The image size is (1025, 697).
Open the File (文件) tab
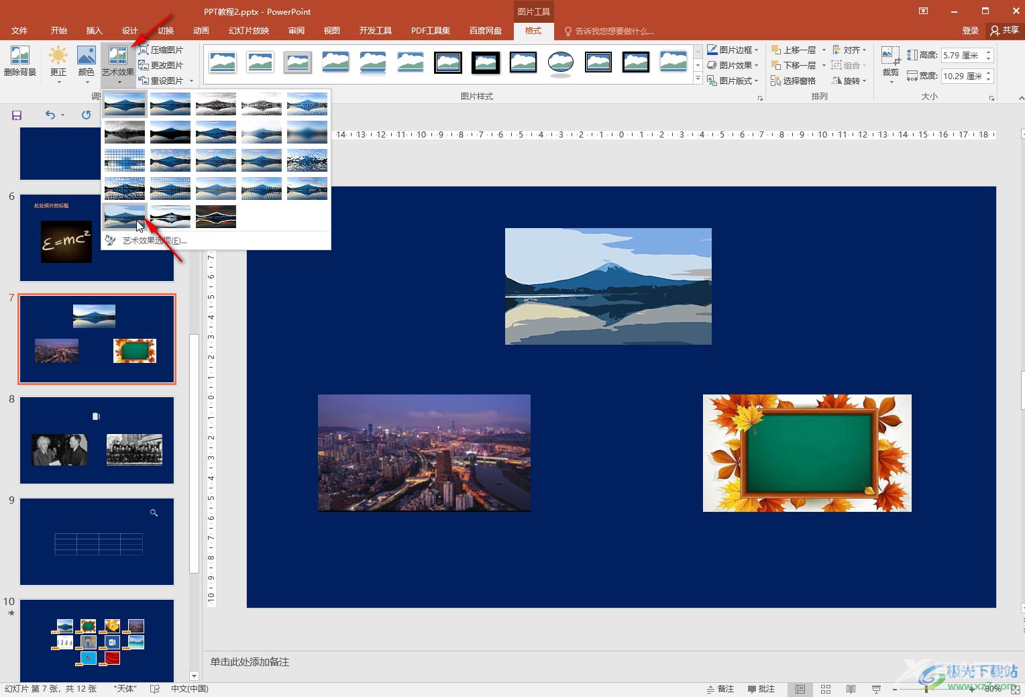coord(19,30)
